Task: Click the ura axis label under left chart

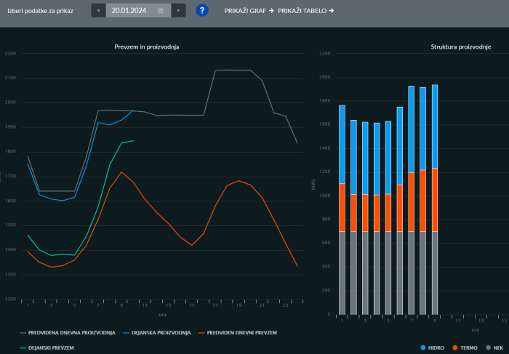Action: point(162,315)
